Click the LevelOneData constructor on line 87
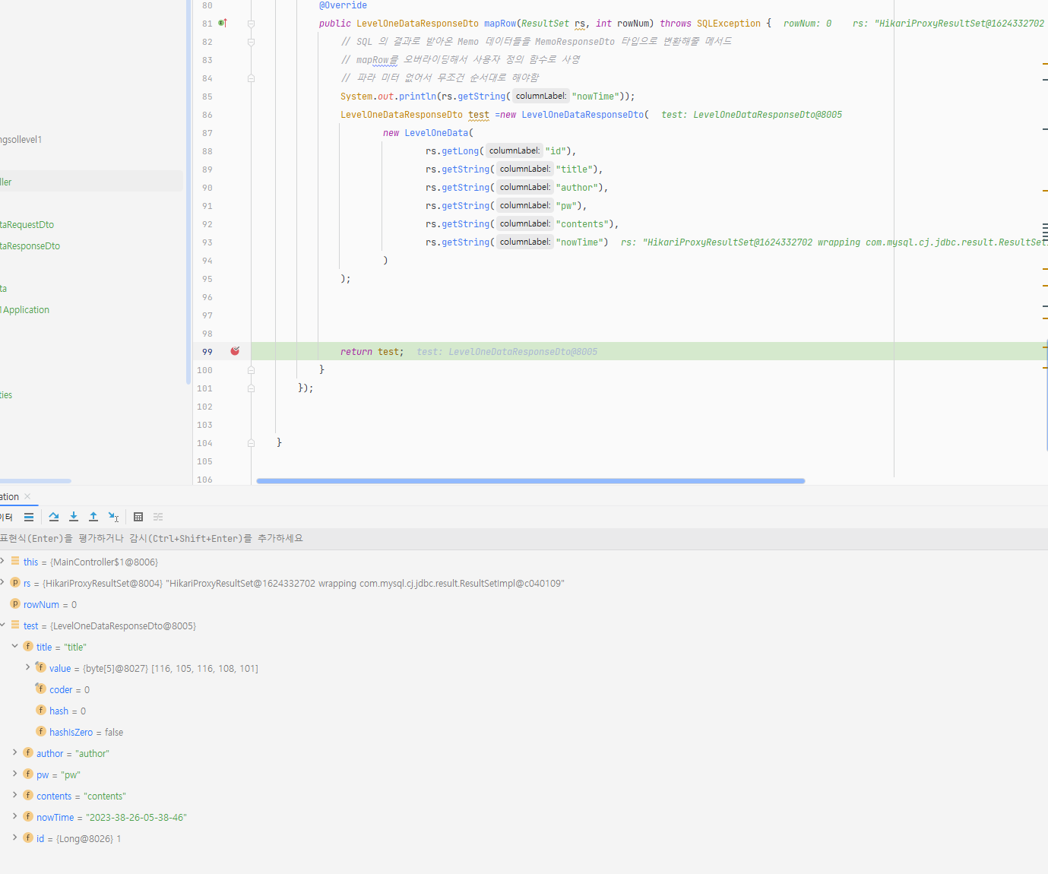The image size is (1048, 874). pyautogui.click(x=436, y=133)
